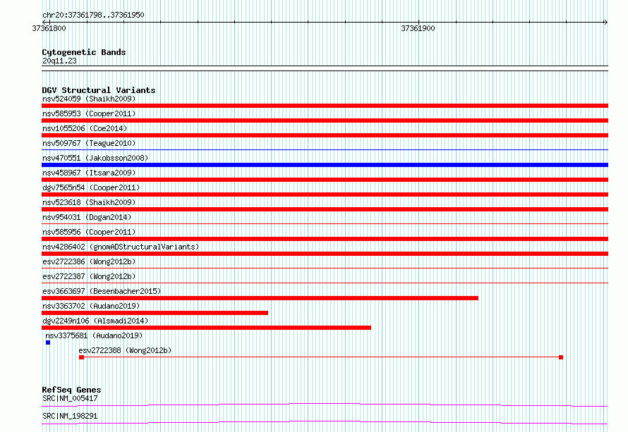Click the nsv585953 (Cooper2011) variant label
This screenshot has width=628, height=432.
(89, 113)
